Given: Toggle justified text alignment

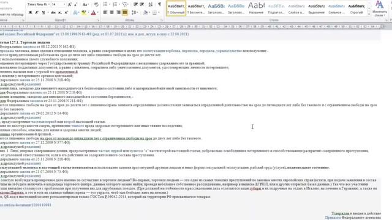Looking at the screenshot, I should coord(125,12).
